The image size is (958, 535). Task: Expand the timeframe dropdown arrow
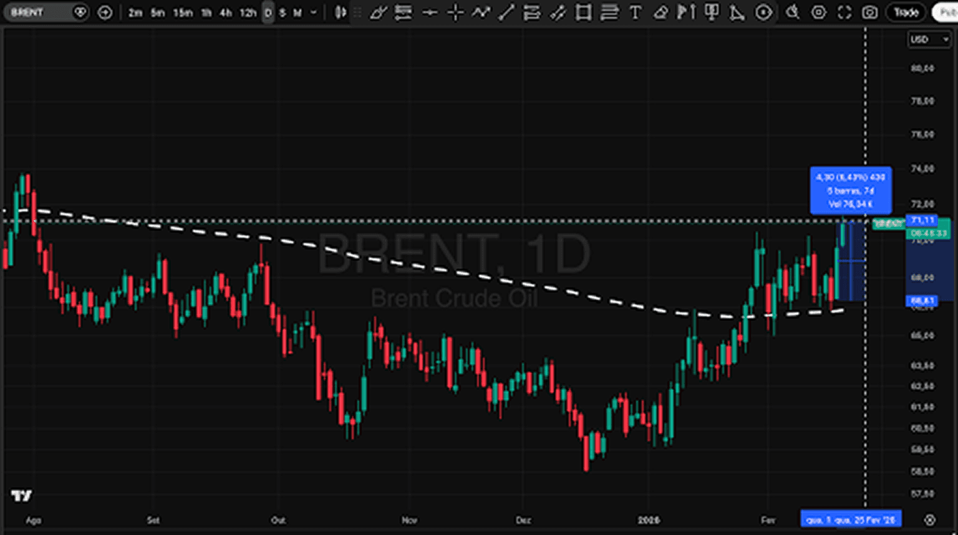(x=314, y=12)
